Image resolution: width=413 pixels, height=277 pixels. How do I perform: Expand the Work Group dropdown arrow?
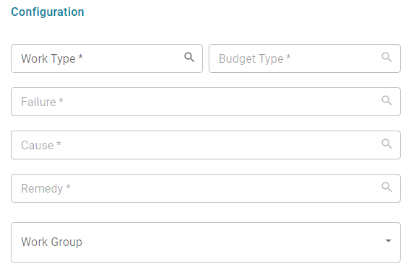388,241
